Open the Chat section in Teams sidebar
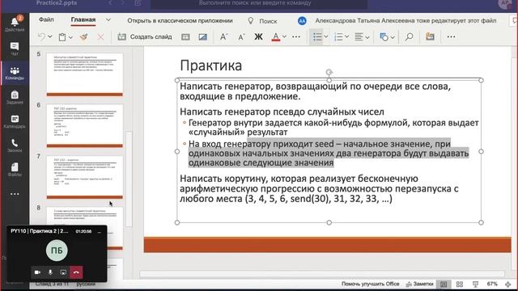 coord(15,48)
